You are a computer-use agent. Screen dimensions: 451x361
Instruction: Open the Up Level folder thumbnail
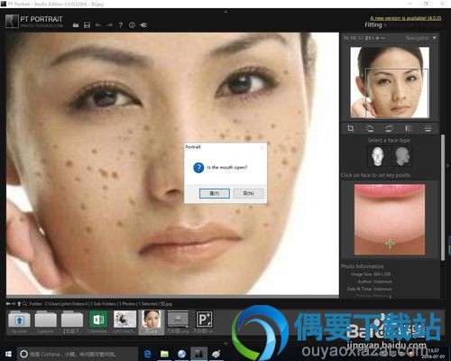19,322
